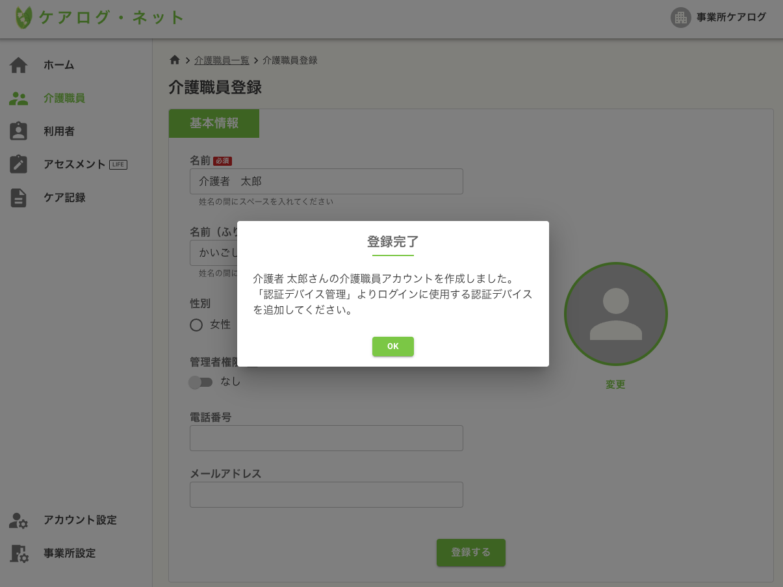Image resolution: width=783 pixels, height=587 pixels.
Task: Open ホーム from the sidebar
Action: click(x=58, y=65)
